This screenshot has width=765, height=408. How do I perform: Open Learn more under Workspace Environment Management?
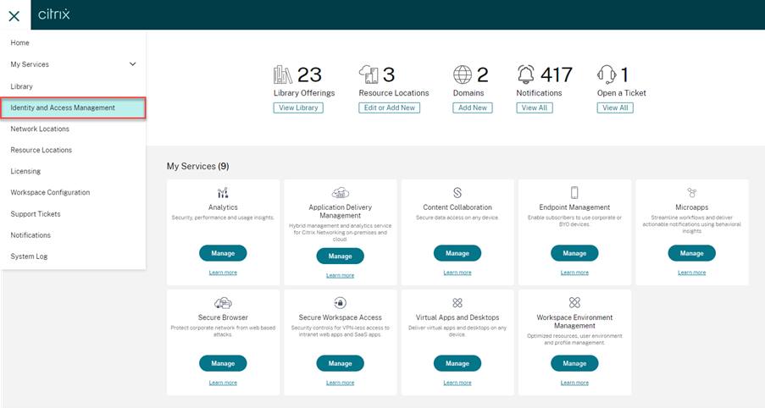coord(574,383)
